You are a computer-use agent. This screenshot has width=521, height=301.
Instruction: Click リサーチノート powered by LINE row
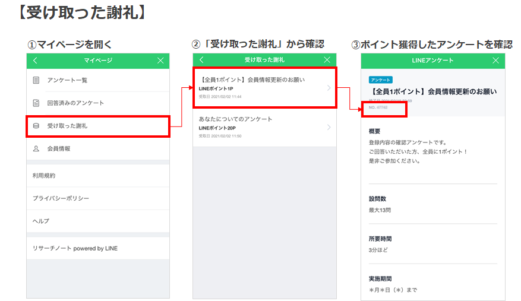point(98,248)
